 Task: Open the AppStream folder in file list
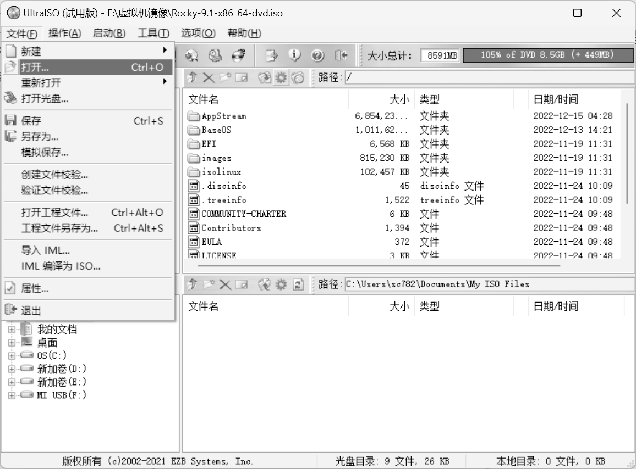(223, 116)
